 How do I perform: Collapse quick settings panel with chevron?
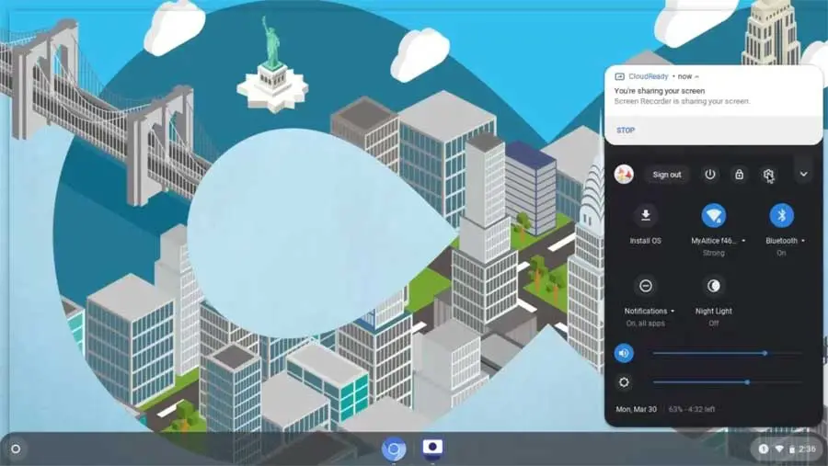pyautogui.click(x=803, y=174)
